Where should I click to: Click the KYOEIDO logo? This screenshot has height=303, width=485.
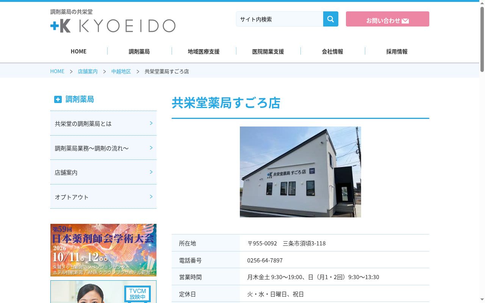click(113, 26)
